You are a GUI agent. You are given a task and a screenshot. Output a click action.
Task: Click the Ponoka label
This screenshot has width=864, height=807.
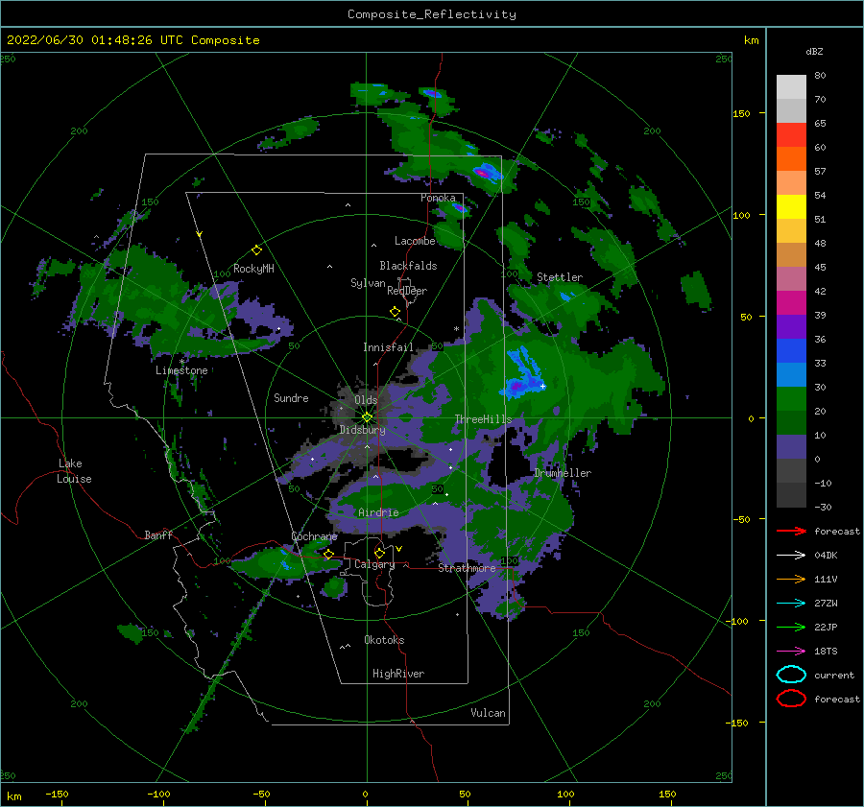click(438, 198)
